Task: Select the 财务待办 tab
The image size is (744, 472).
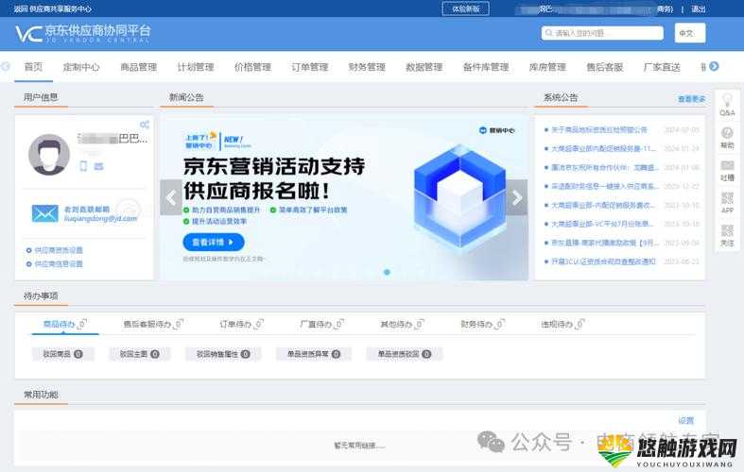Action: 482,324
